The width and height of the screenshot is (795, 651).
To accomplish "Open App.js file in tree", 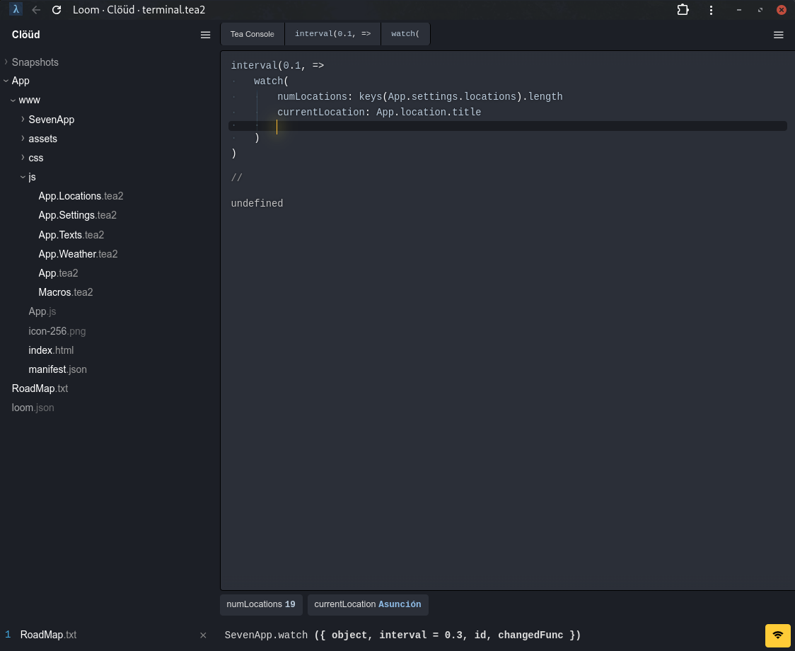I will point(42,311).
